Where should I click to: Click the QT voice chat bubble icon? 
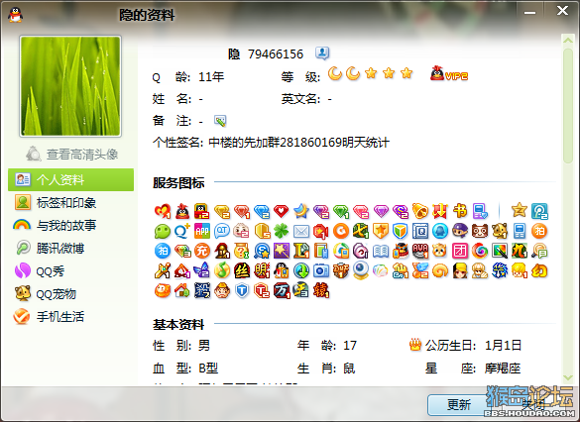[x=222, y=231]
